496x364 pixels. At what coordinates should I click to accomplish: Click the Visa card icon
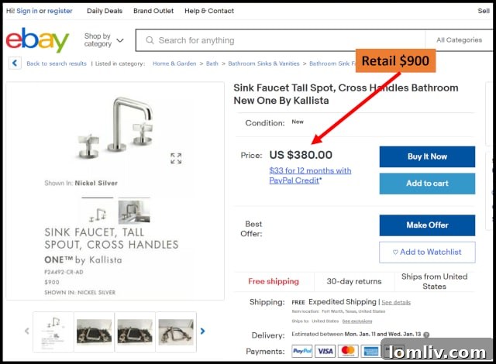click(325, 352)
